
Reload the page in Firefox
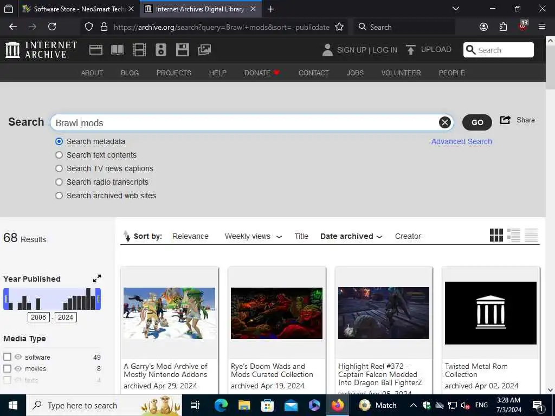(x=52, y=27)
